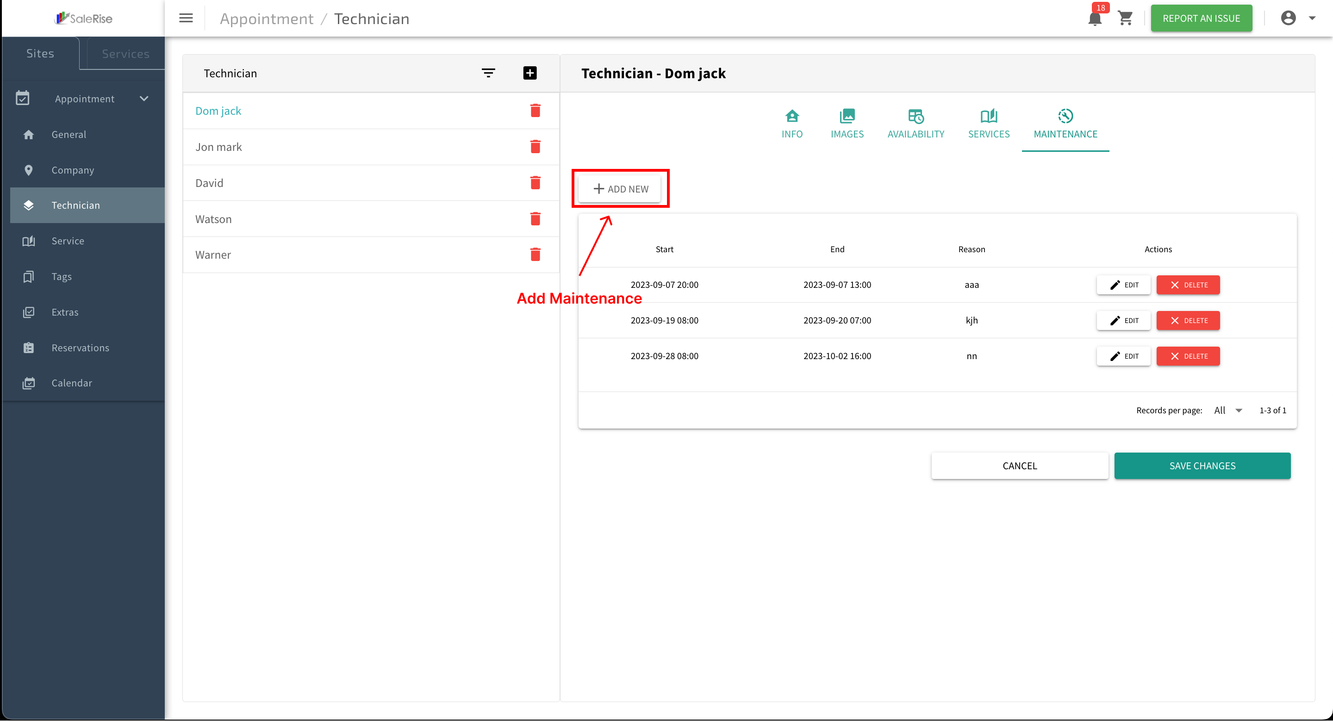Screen dimensions: 1333x721
Task: Open the shopping cart icon
Action: 1126,19
